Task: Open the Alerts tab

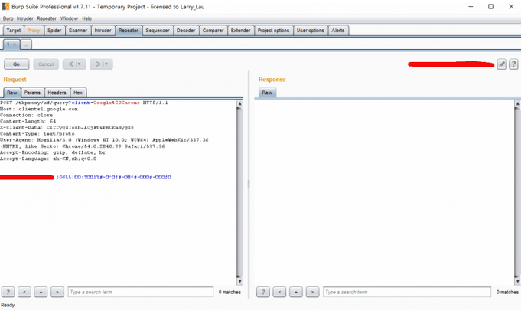Action: 338,31
